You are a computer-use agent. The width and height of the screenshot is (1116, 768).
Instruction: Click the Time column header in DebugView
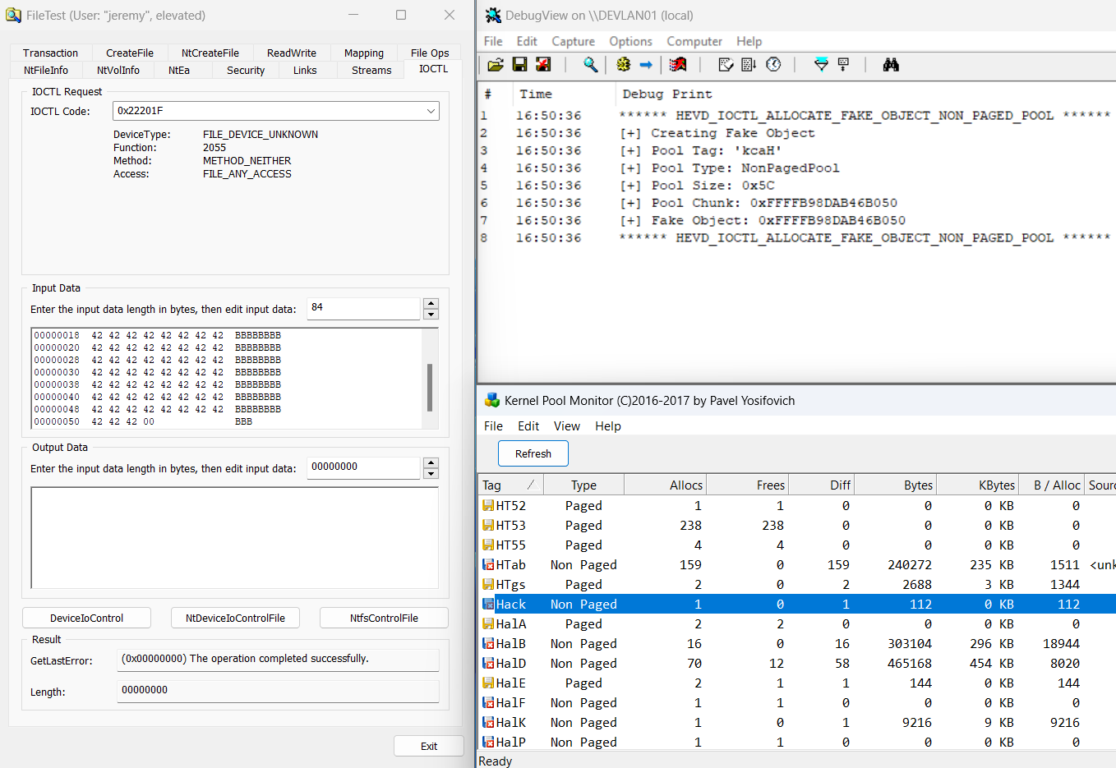564,94
